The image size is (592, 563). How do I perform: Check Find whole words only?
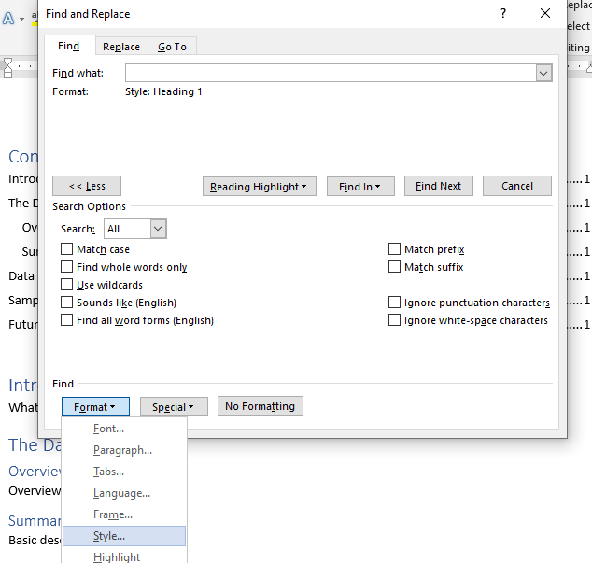point(67,267)
